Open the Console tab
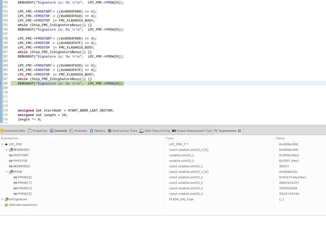Image resolution: width=326 pixels, height=230 pixels. tap(59, 131)
